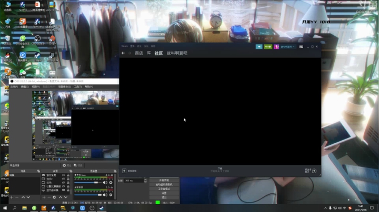Open OBS 设置 button in controls
Viewport: 379px width, 212px height.
click(164, 193)
